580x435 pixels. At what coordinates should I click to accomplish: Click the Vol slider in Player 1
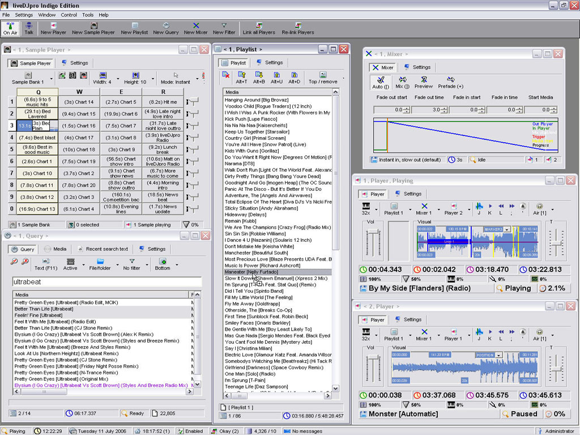(373, 241)
